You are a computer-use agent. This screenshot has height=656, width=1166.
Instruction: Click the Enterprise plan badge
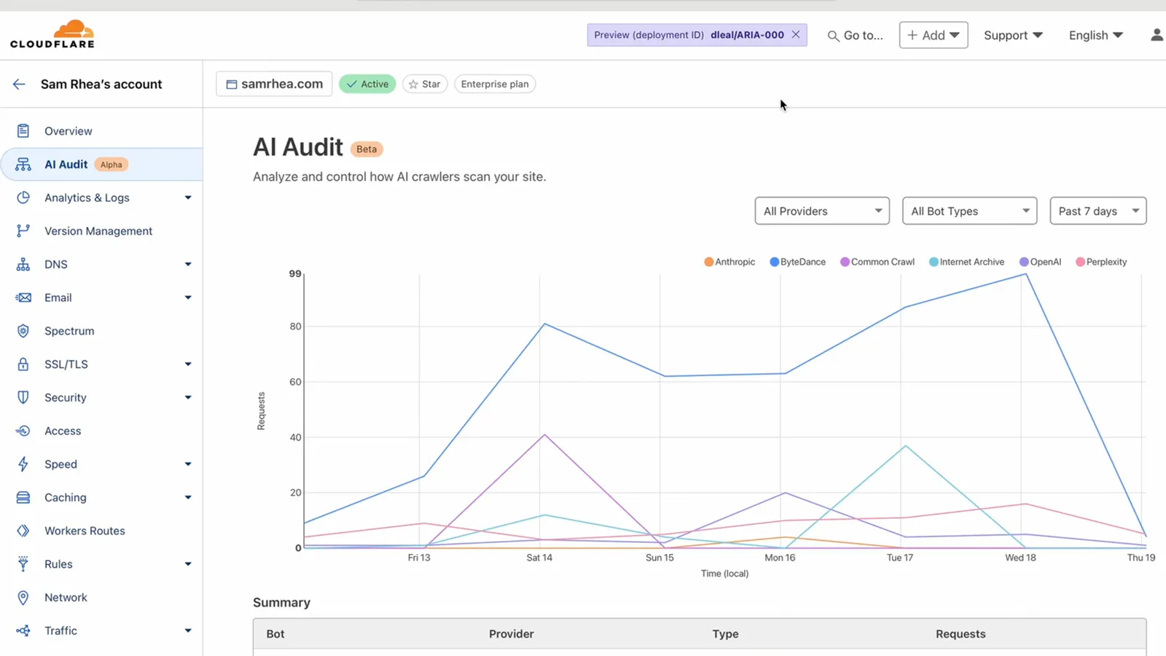point(495,84)
